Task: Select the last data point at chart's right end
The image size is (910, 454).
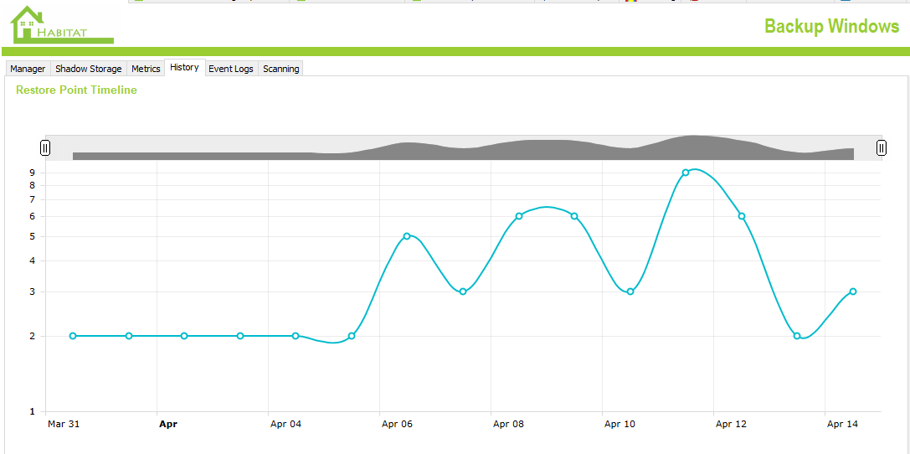Action: (853, 291)
